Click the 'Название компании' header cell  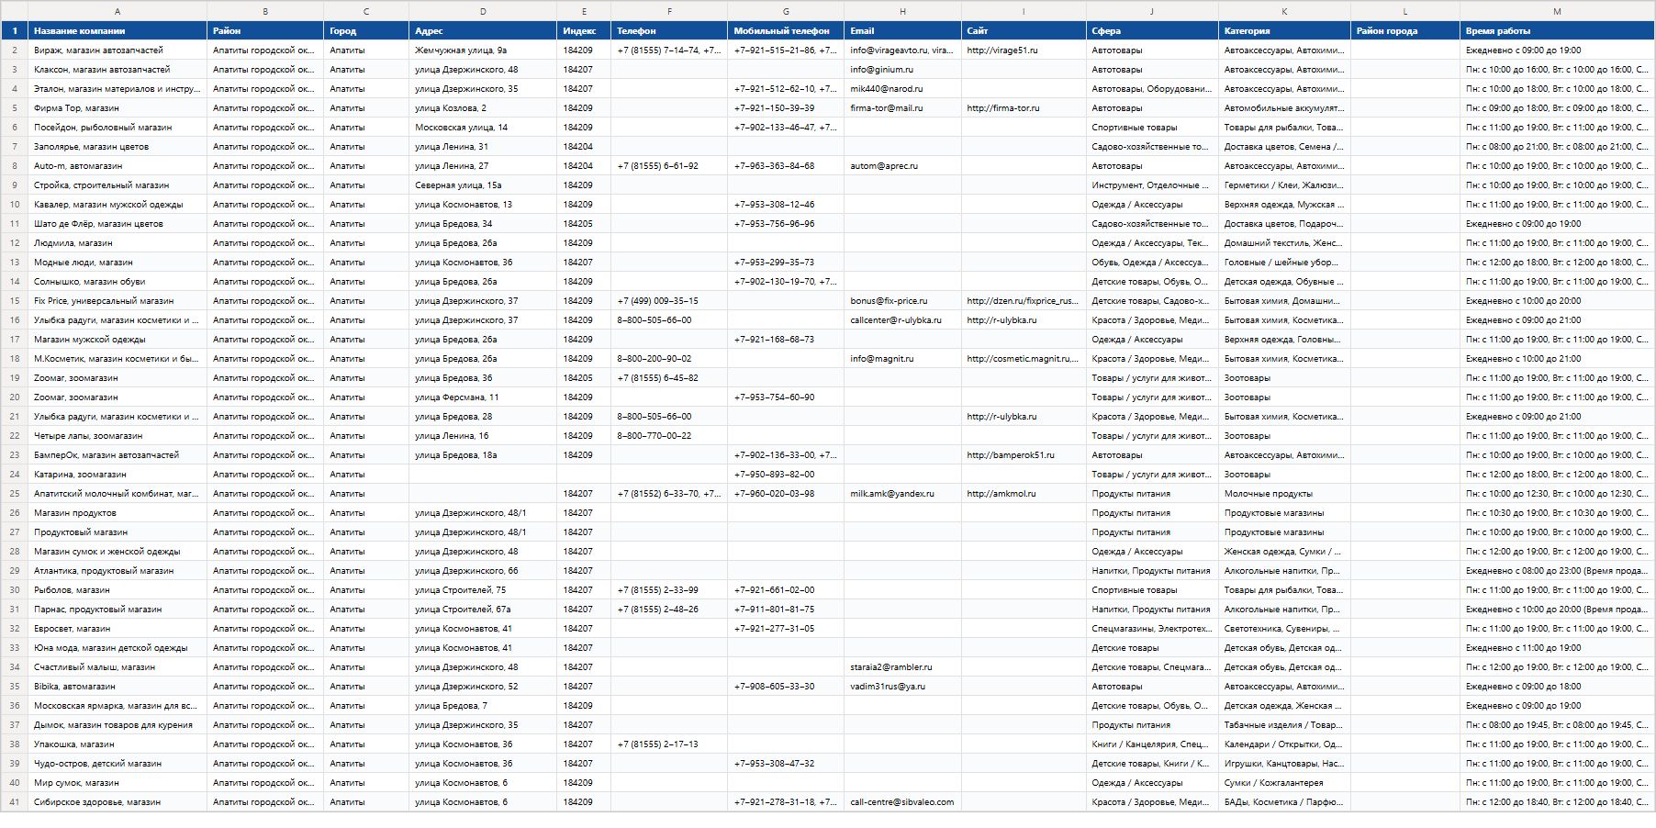pos(117,31)
